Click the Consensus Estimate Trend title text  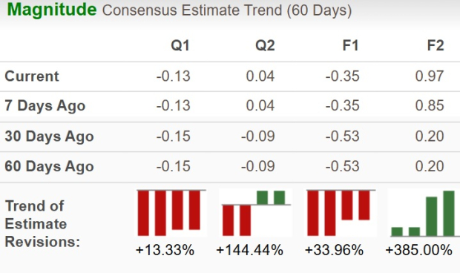coord(227,10)
